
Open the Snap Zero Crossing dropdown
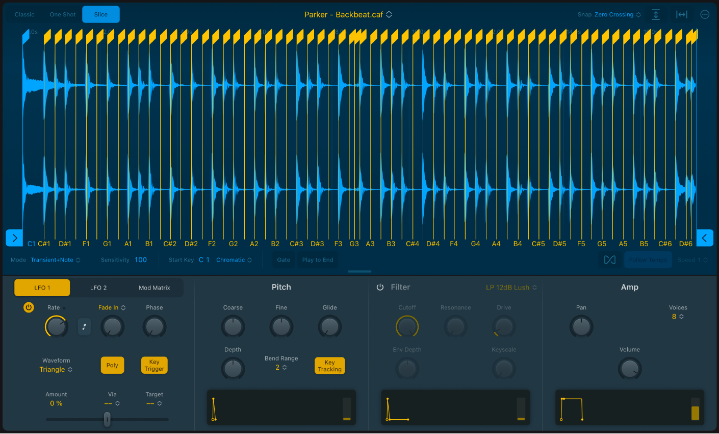[x=617, y=15]
